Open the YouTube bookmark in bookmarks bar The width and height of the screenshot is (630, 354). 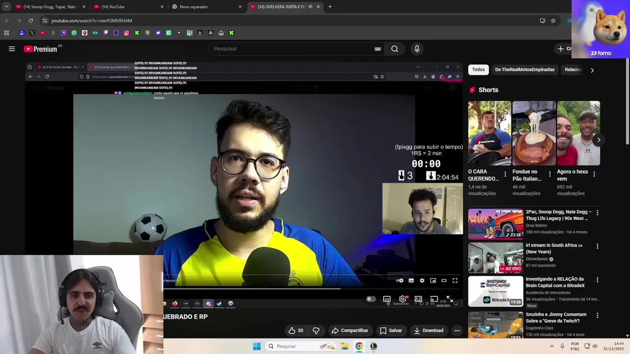(x=43, y=33)
